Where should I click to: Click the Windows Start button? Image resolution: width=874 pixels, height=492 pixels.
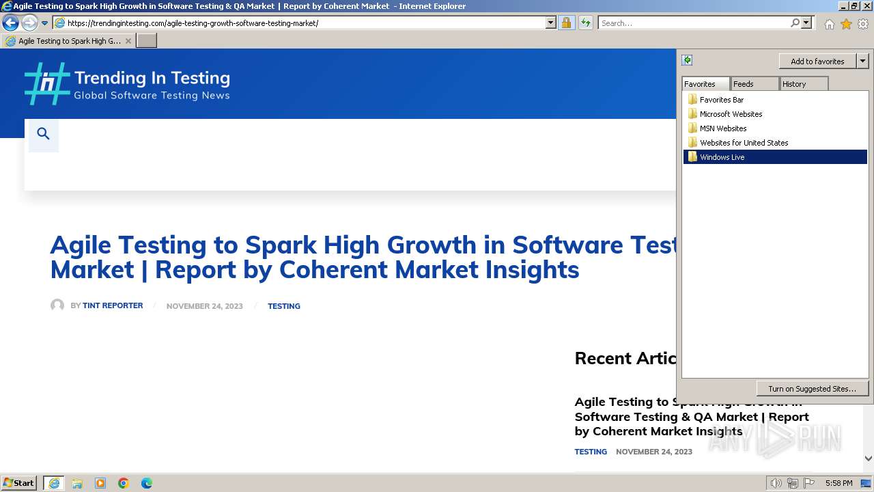click(18, 483)
